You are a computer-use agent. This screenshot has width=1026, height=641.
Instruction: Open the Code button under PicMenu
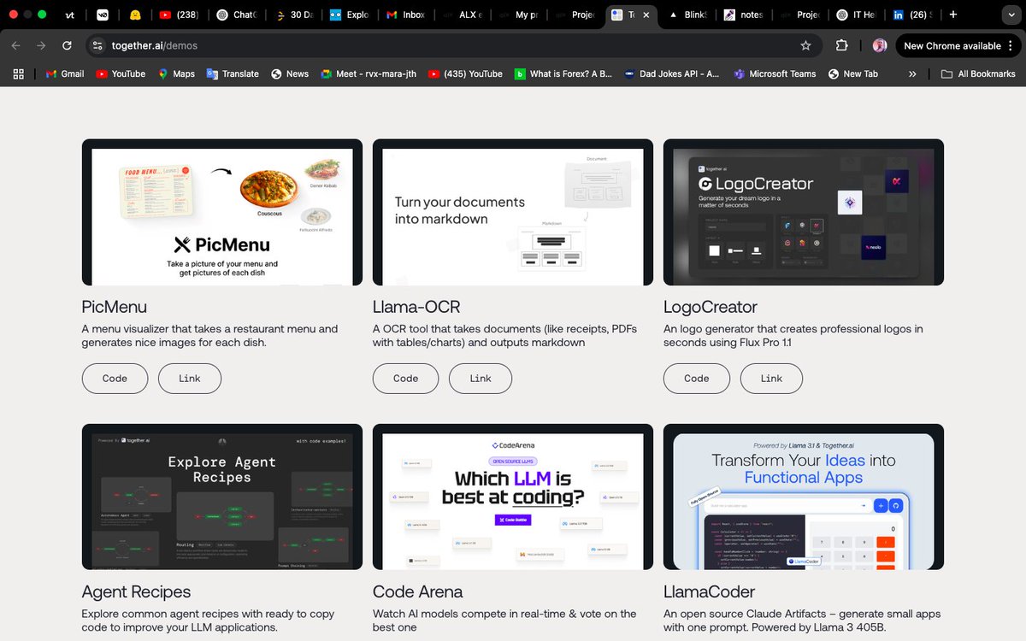(115, 378)
